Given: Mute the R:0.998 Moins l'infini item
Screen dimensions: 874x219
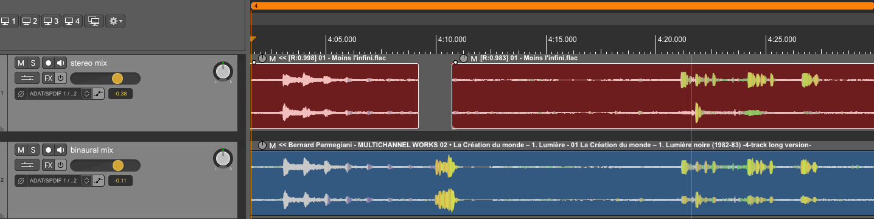Looking at the screenshot, I should 272,58.
